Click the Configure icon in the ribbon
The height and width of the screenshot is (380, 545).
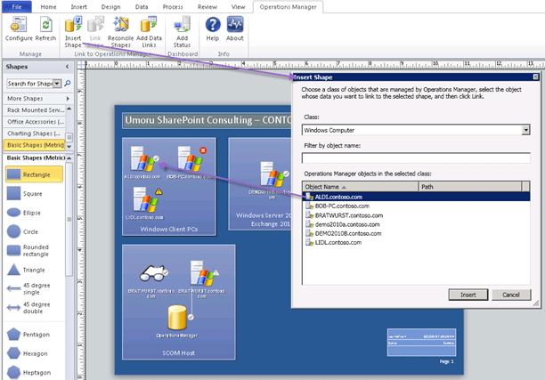coord(18,25)
